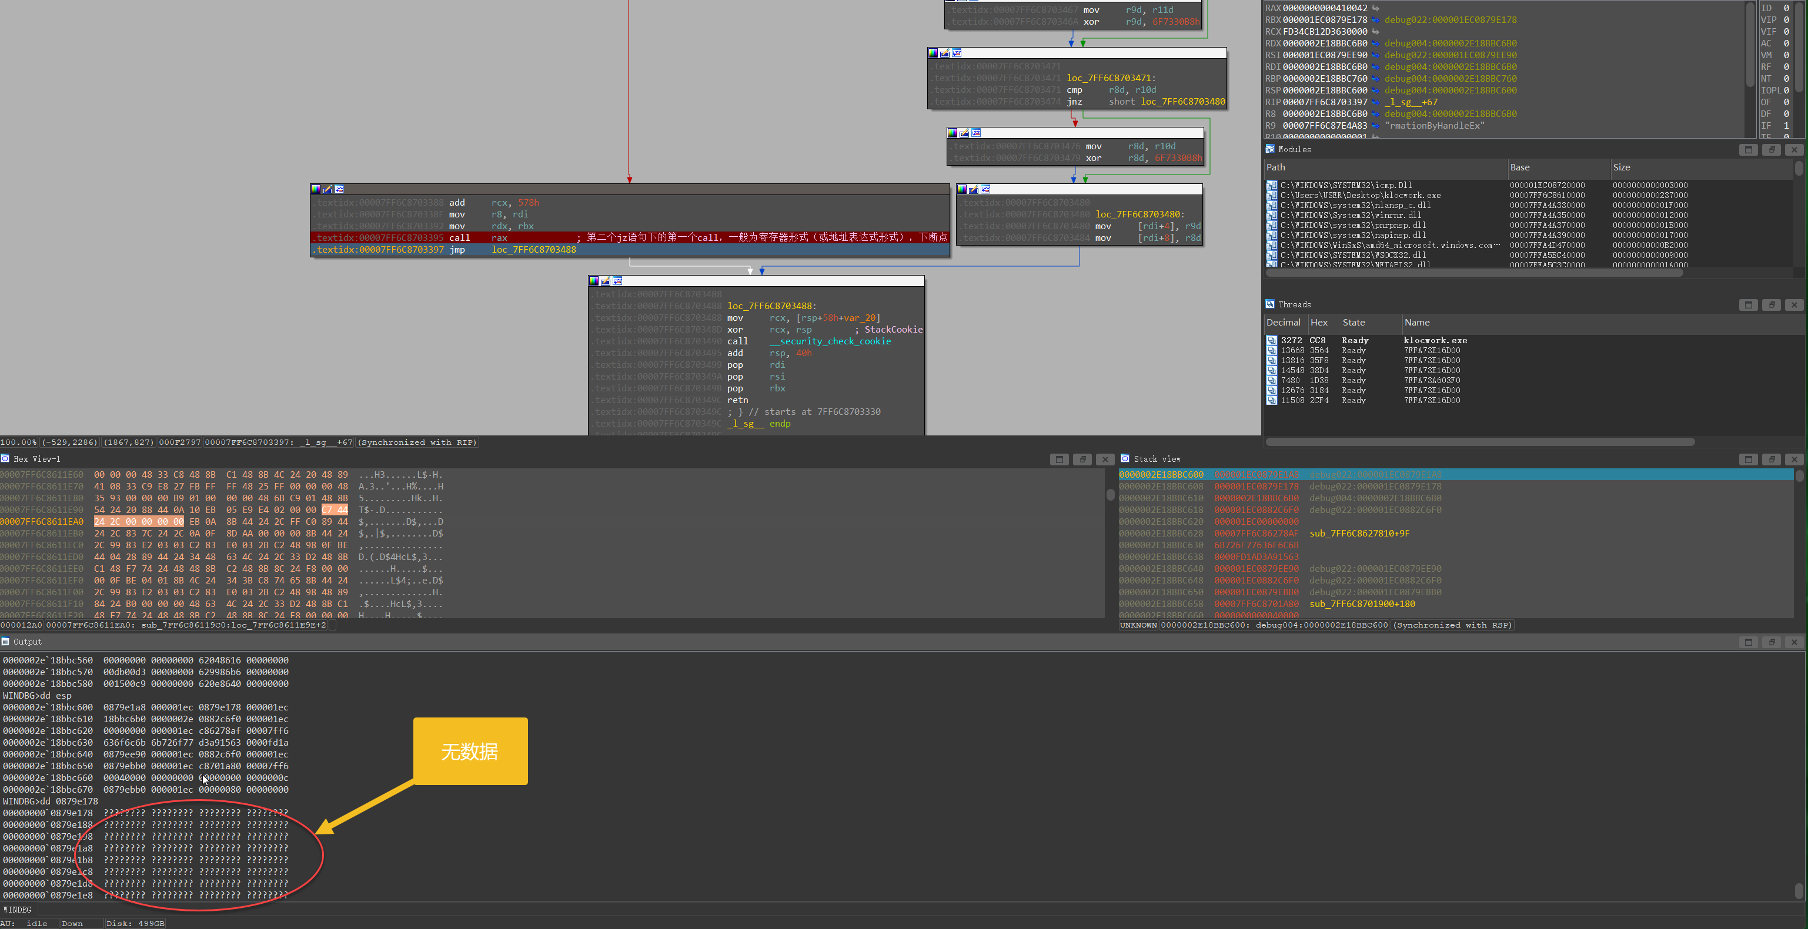Click the Output window panel icon
Image resolution: width=1808 pixels, height=929 pixels.
click(6, 642)
